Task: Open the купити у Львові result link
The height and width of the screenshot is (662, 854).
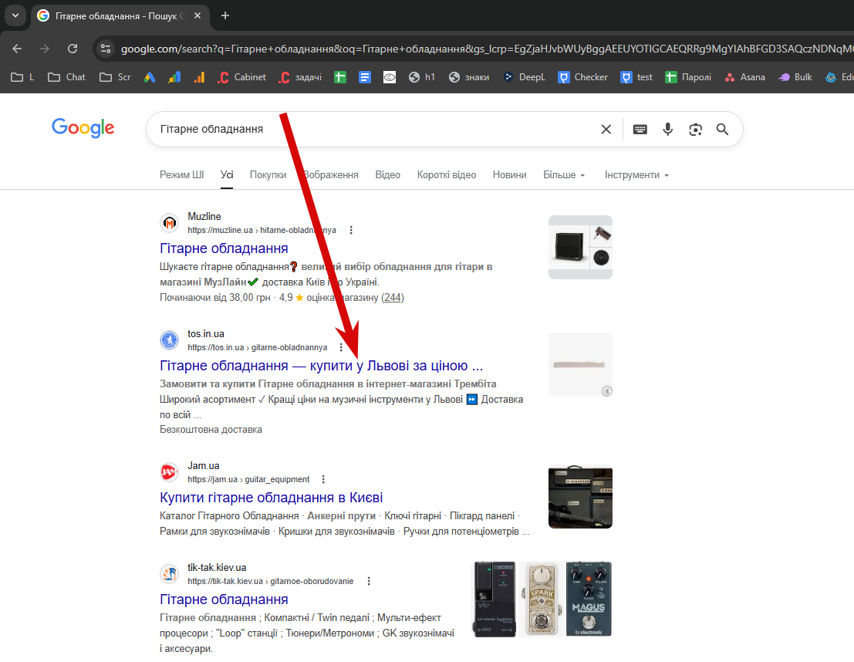Action: pyautogui.click(x=322, y=366)
